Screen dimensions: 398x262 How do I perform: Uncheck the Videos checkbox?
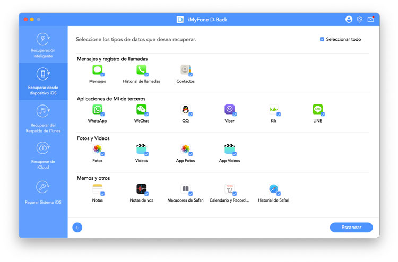click(x=146, y=154)
